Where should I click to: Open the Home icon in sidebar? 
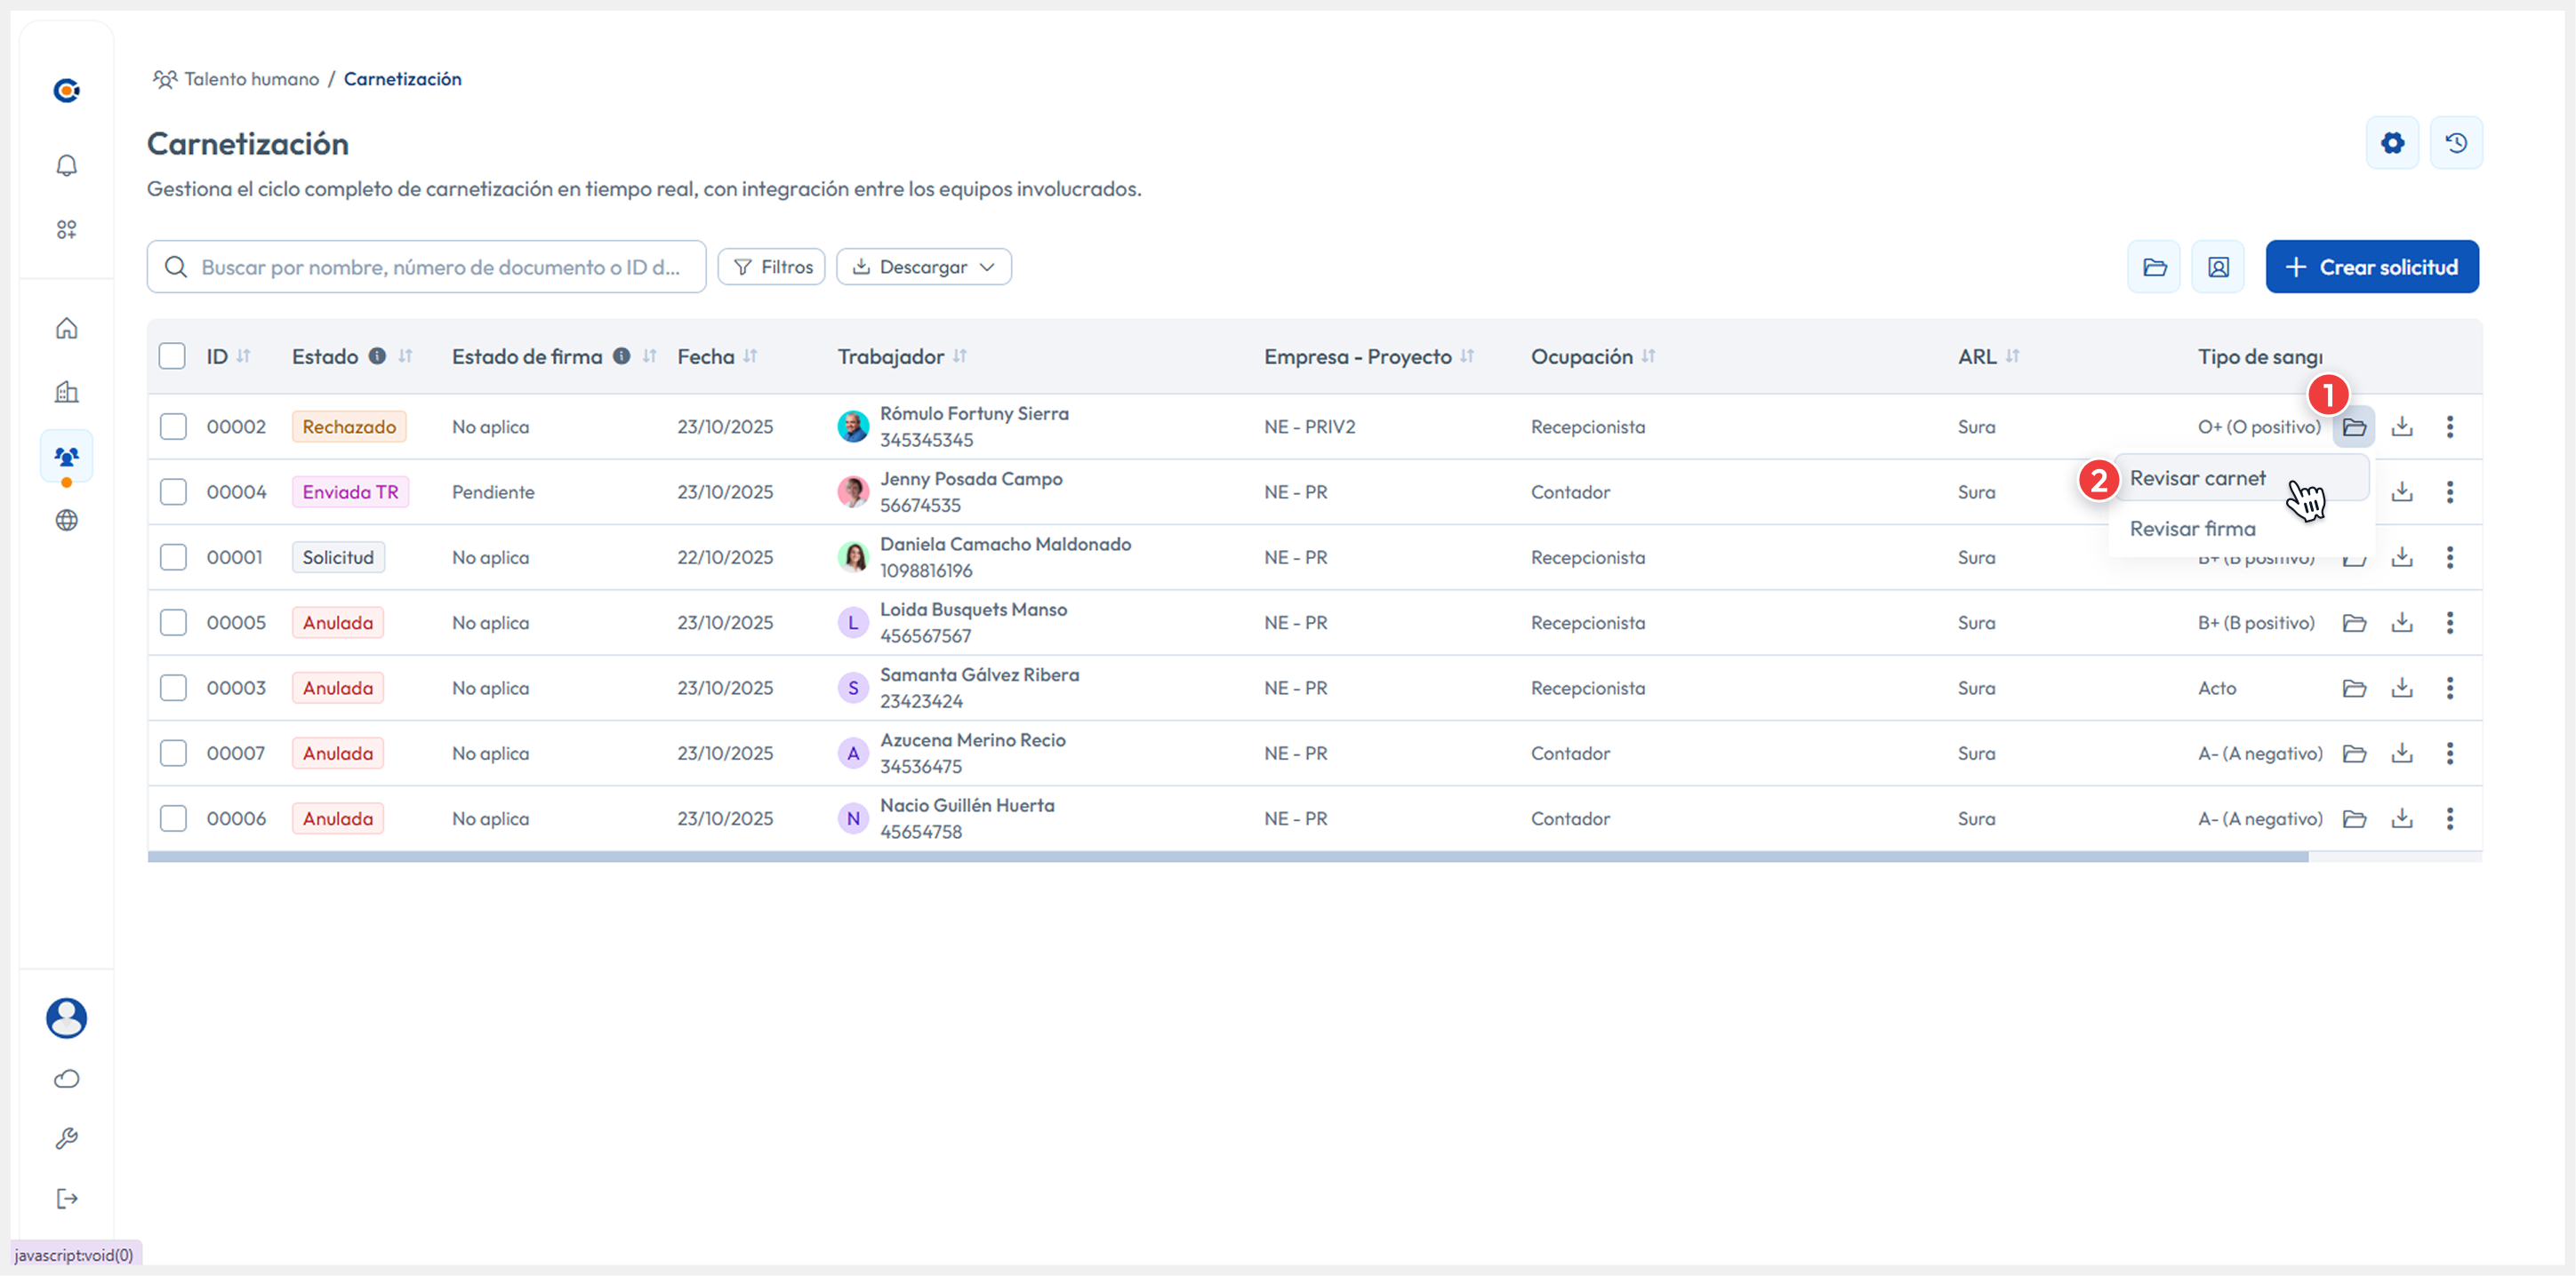pyautogui.click(x=66, y=328)
